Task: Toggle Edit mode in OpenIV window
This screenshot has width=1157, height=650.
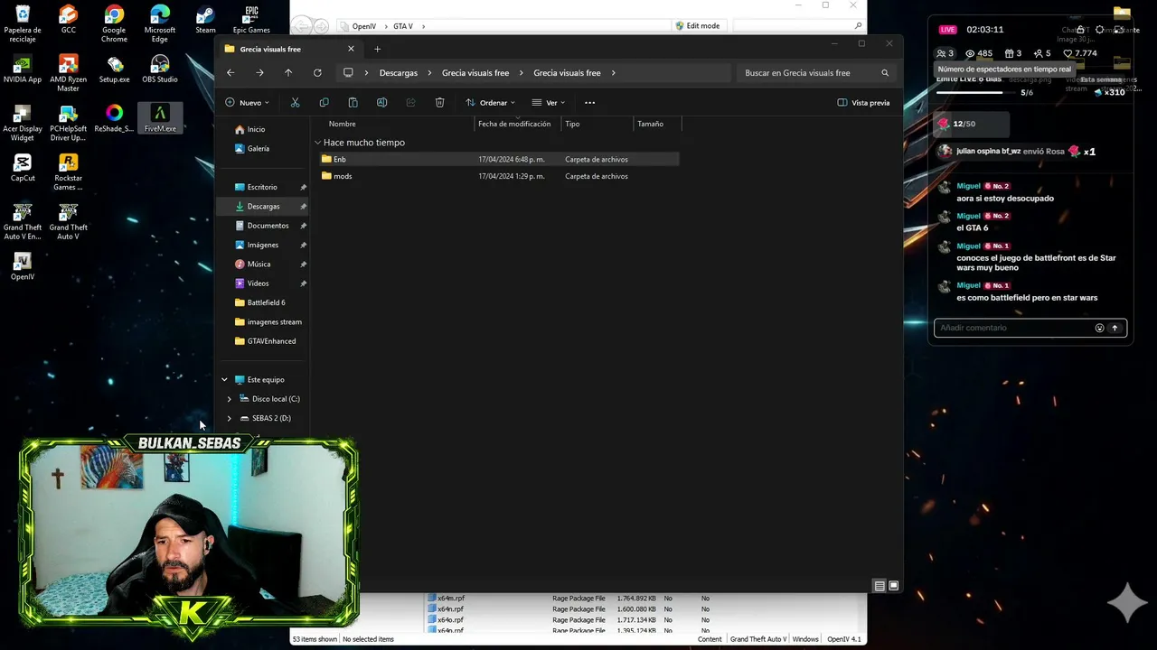Action: coord(697,25)
